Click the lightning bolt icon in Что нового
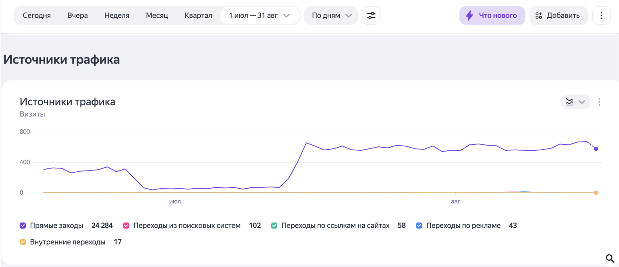619x267 pixels. click(469, 16)
